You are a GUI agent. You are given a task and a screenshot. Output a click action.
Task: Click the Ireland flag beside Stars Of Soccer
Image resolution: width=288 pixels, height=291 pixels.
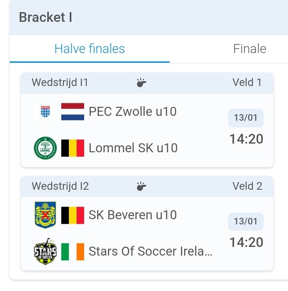pyautogui.click(x=73, y=251)
